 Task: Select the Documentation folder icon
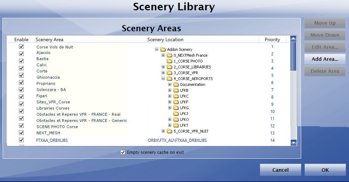(176, 84)
